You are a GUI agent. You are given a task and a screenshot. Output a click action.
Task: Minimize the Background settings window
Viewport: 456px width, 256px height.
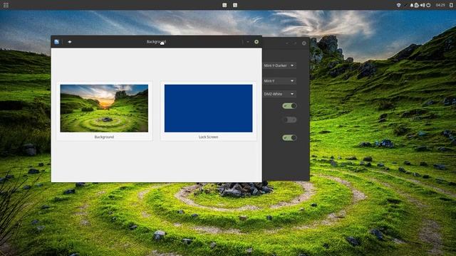click(x=248, y=42)
